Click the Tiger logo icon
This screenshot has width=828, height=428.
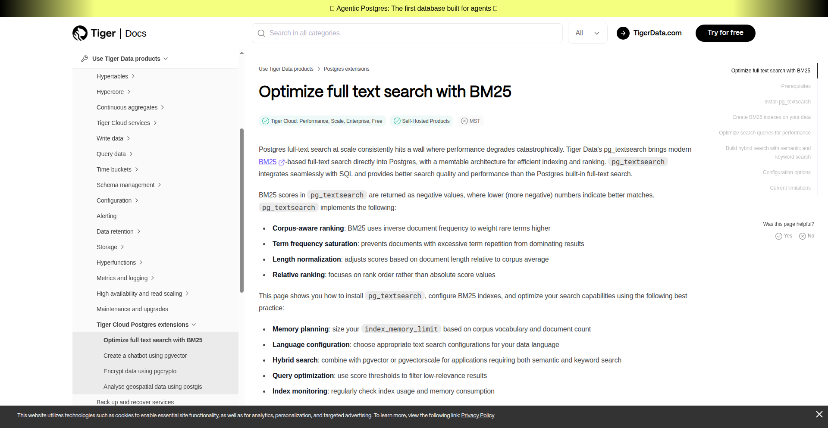click(79, 33)
